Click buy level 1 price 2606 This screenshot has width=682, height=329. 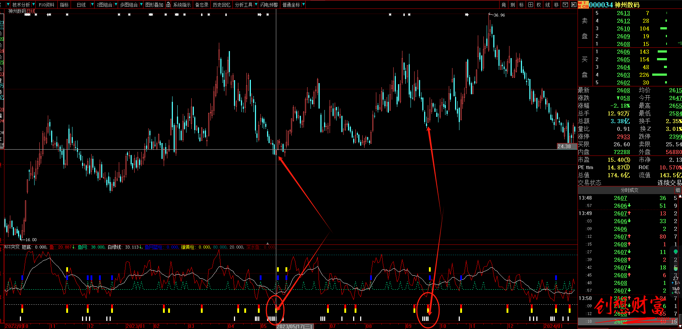[624, 52]
